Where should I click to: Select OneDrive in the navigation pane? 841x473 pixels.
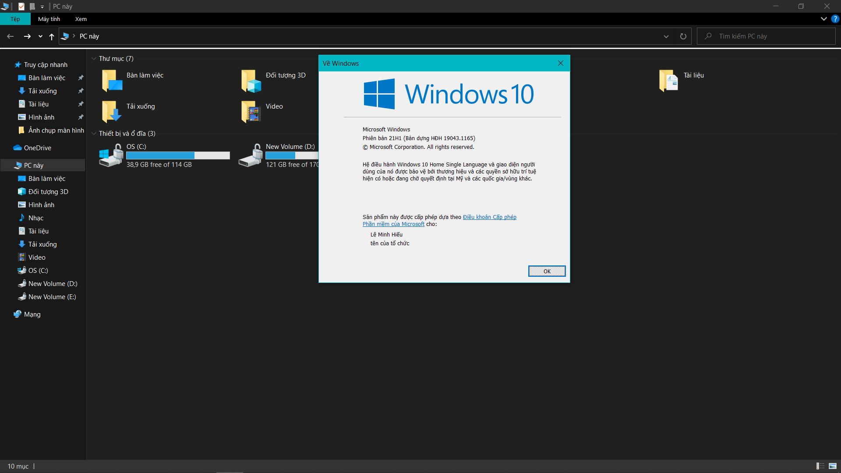[x=37, y=148]
